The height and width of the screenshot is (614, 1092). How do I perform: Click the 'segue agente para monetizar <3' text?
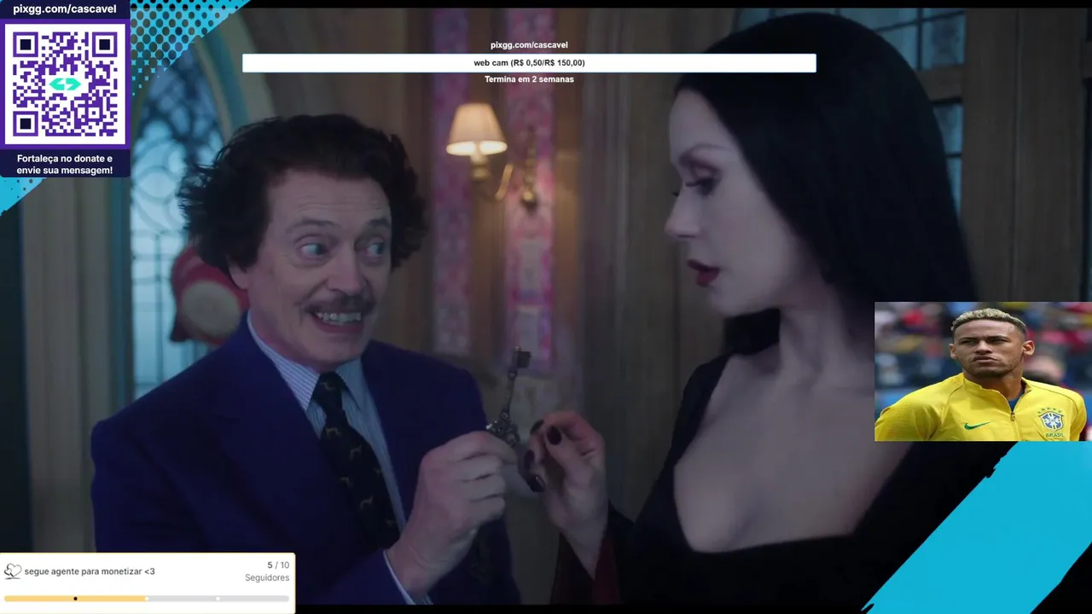[90, 571]
